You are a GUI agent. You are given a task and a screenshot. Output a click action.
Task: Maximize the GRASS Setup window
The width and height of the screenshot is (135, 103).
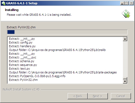click(x=127, y=3)
